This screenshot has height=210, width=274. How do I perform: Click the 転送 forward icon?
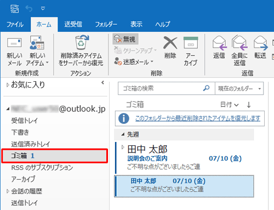pos(261,43)
